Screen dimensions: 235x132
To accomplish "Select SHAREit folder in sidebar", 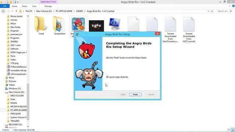I will [14, 41].
